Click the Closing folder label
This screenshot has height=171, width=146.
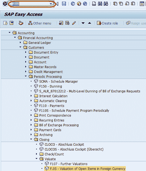pos(44,140)
